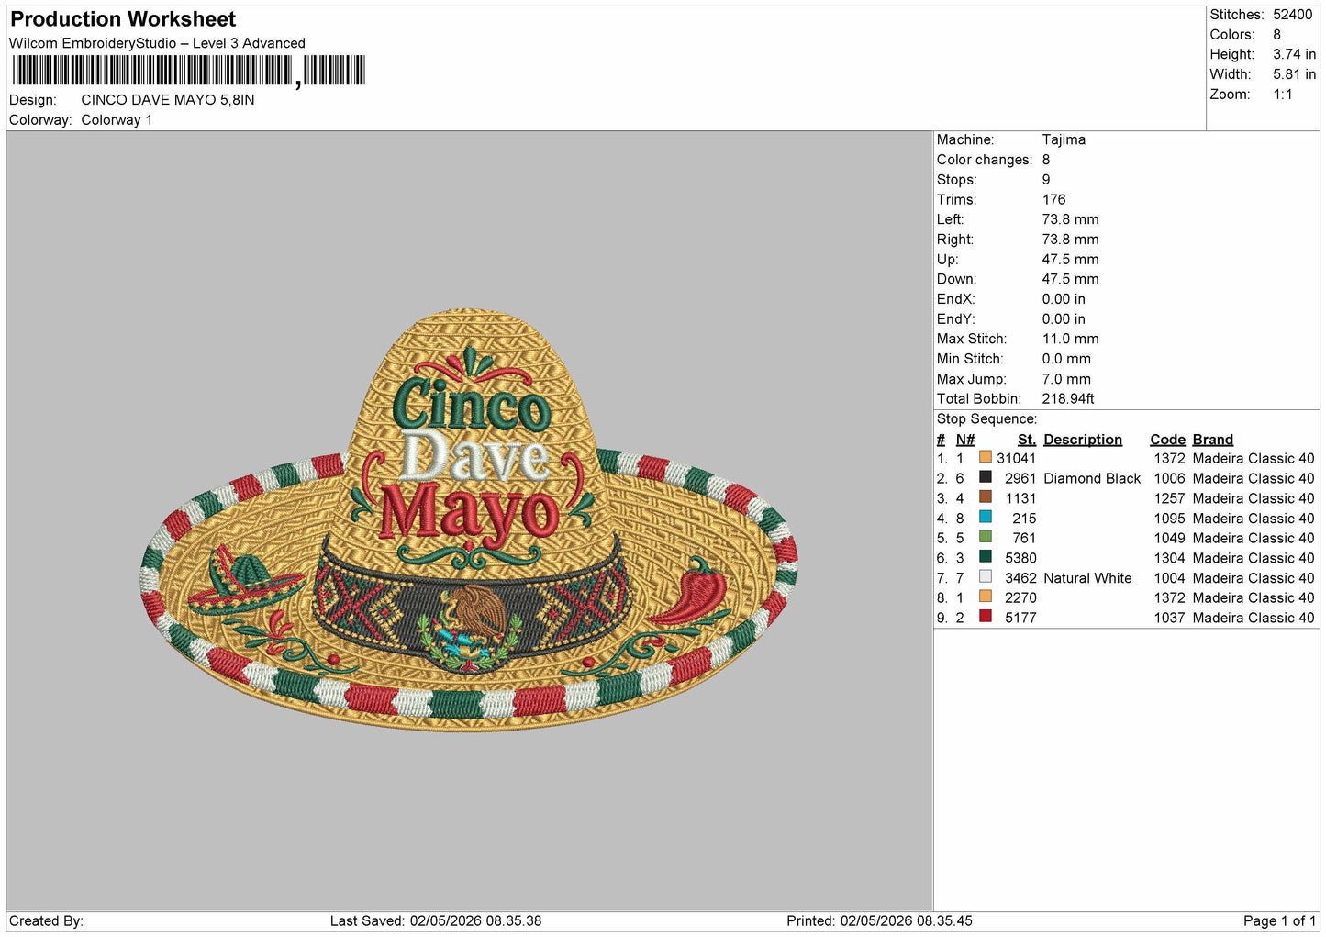Click the Color changes label

(984, 160)
